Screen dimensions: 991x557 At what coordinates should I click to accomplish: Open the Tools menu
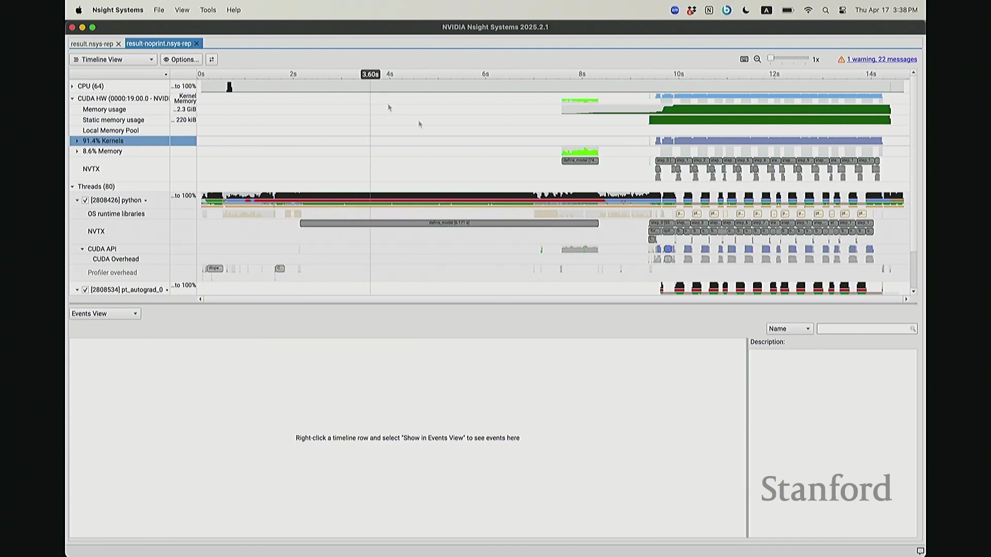[208, 10]
